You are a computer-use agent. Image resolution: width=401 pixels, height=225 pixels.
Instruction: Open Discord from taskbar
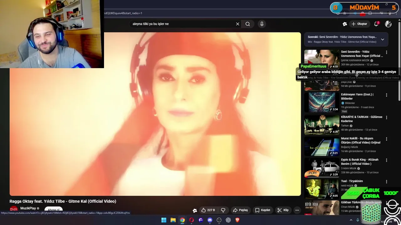[210, 220]
